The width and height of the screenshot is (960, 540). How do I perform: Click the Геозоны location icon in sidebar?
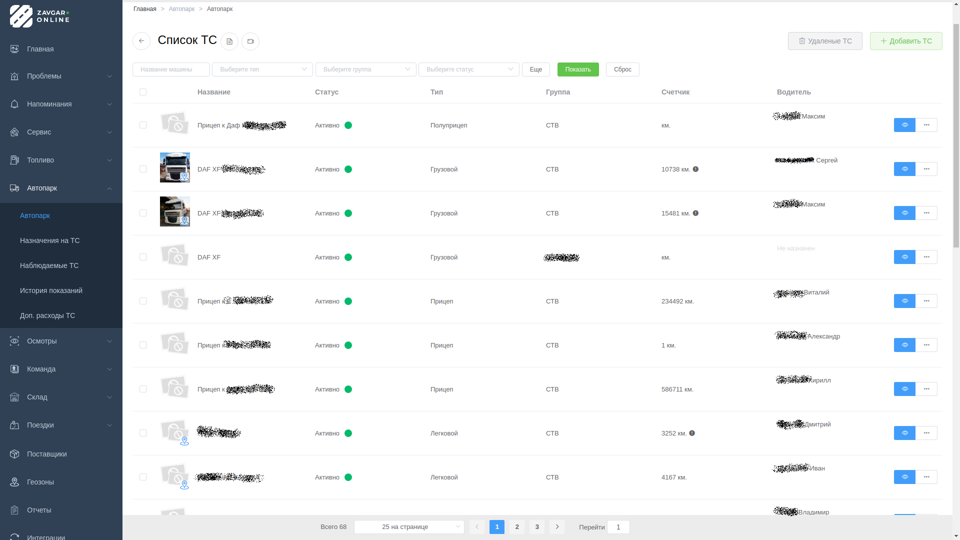pyautogui.click(x=14, y=482)
